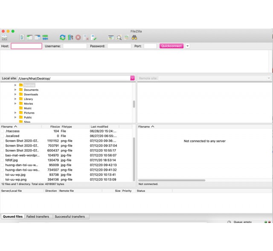Toggle remote directory tree icon
Viewport: 273px width, 251px height.
[37, 37]
